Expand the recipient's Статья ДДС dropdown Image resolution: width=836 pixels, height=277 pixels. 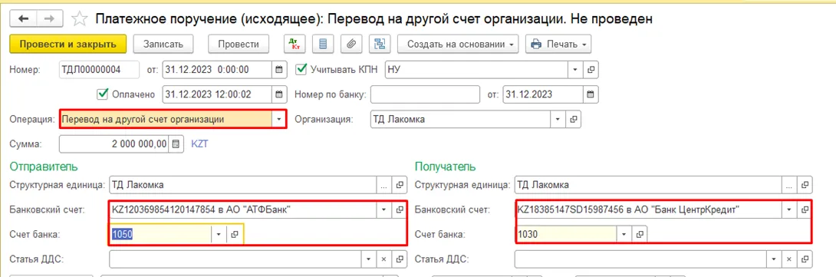[x=774, y=259]
